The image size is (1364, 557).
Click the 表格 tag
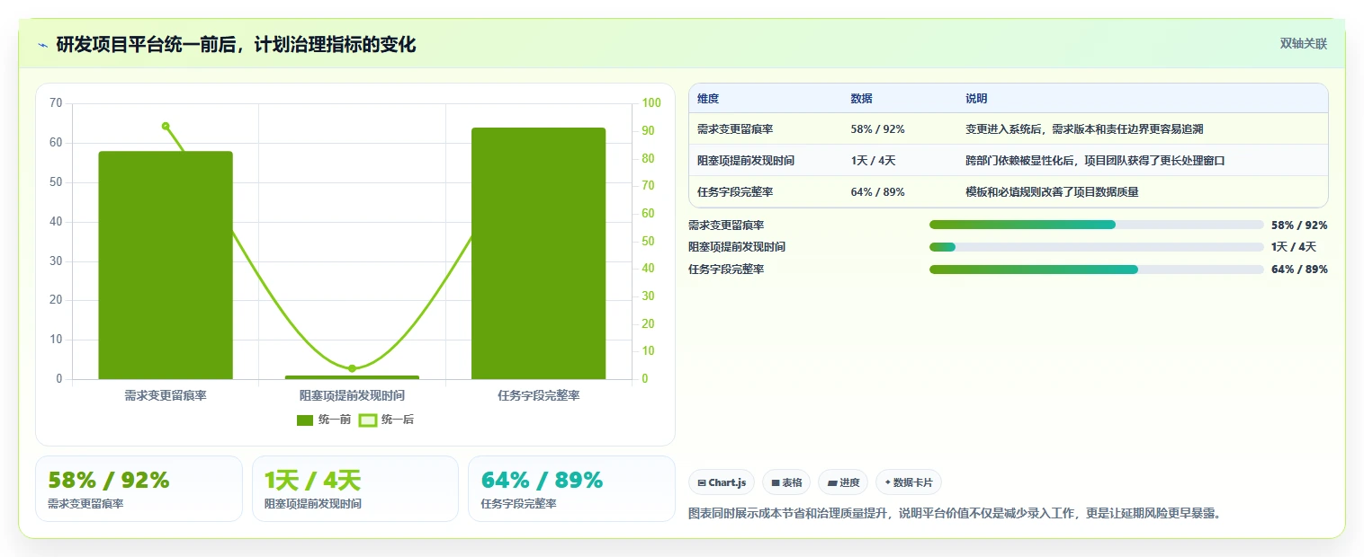pyautogui.click(x=786, y=482)
